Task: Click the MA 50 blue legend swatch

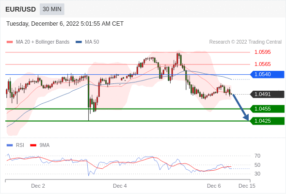Action: click(79, 42)
